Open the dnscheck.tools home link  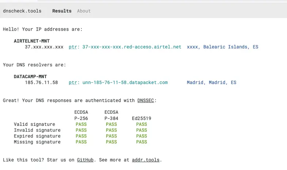22,11
